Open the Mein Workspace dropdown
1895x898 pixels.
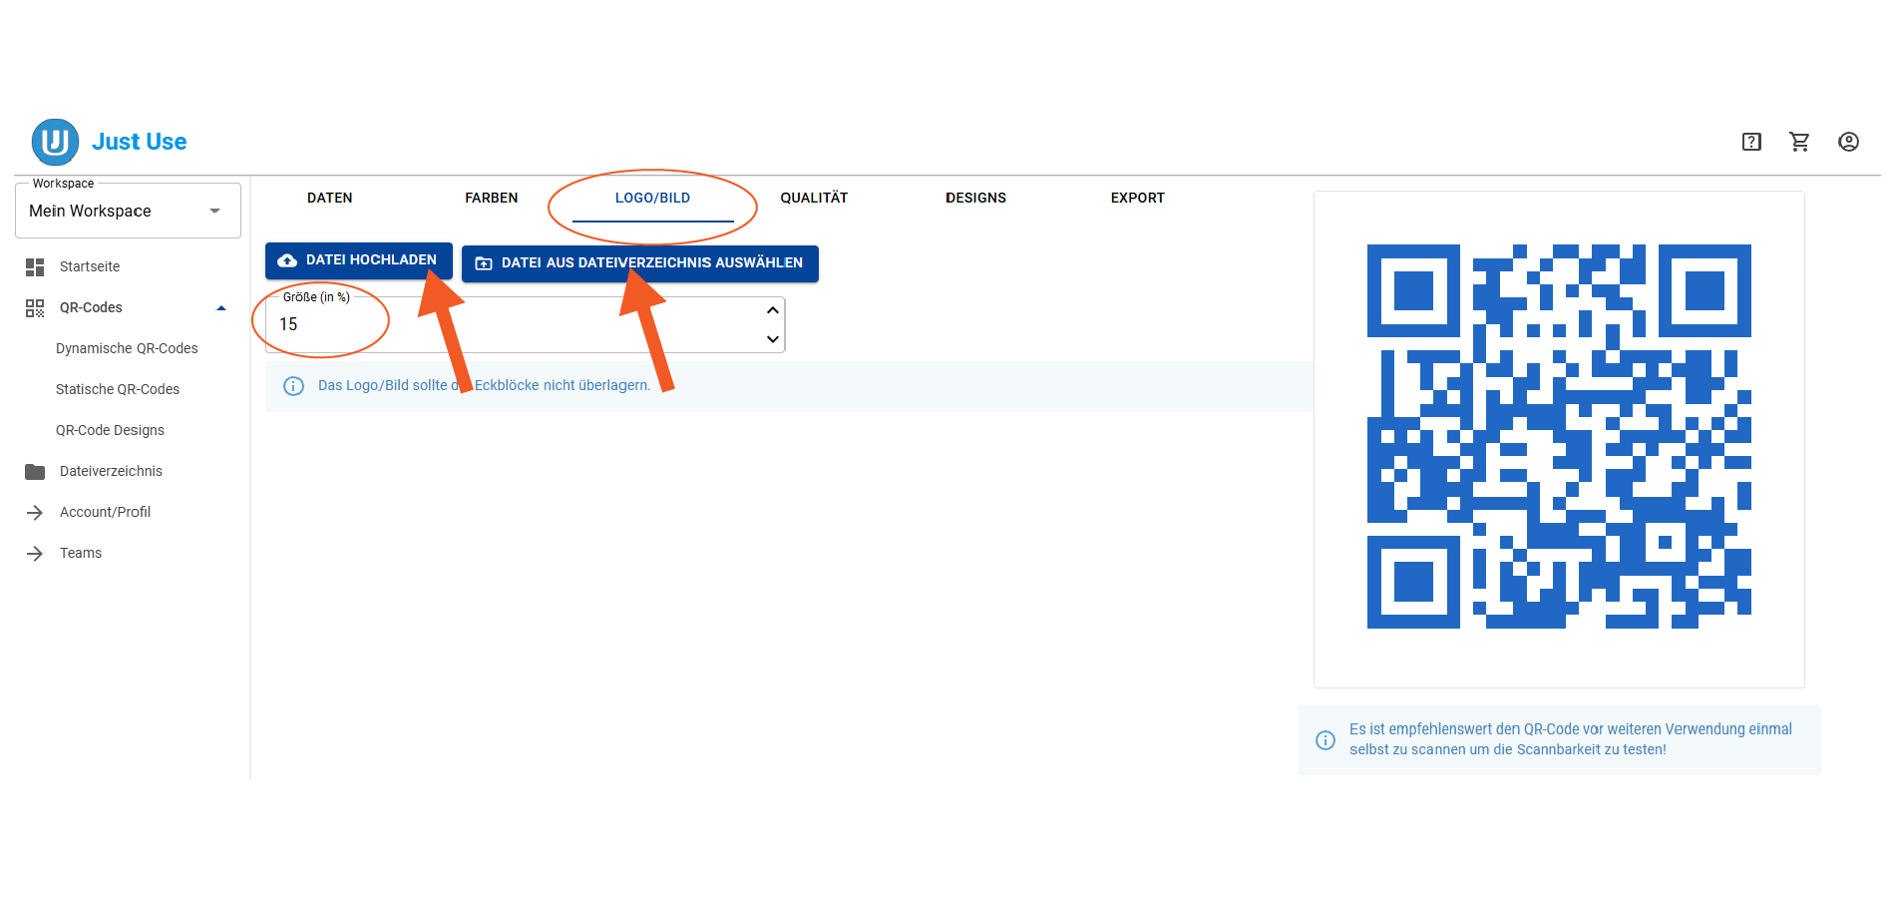coord(128,211)
